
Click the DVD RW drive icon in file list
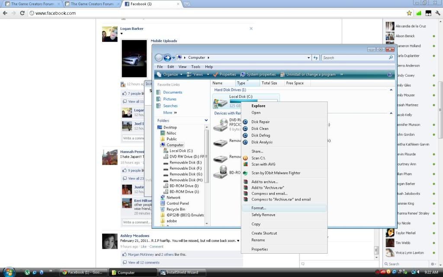pyautogui.click(x=220, y=125)
